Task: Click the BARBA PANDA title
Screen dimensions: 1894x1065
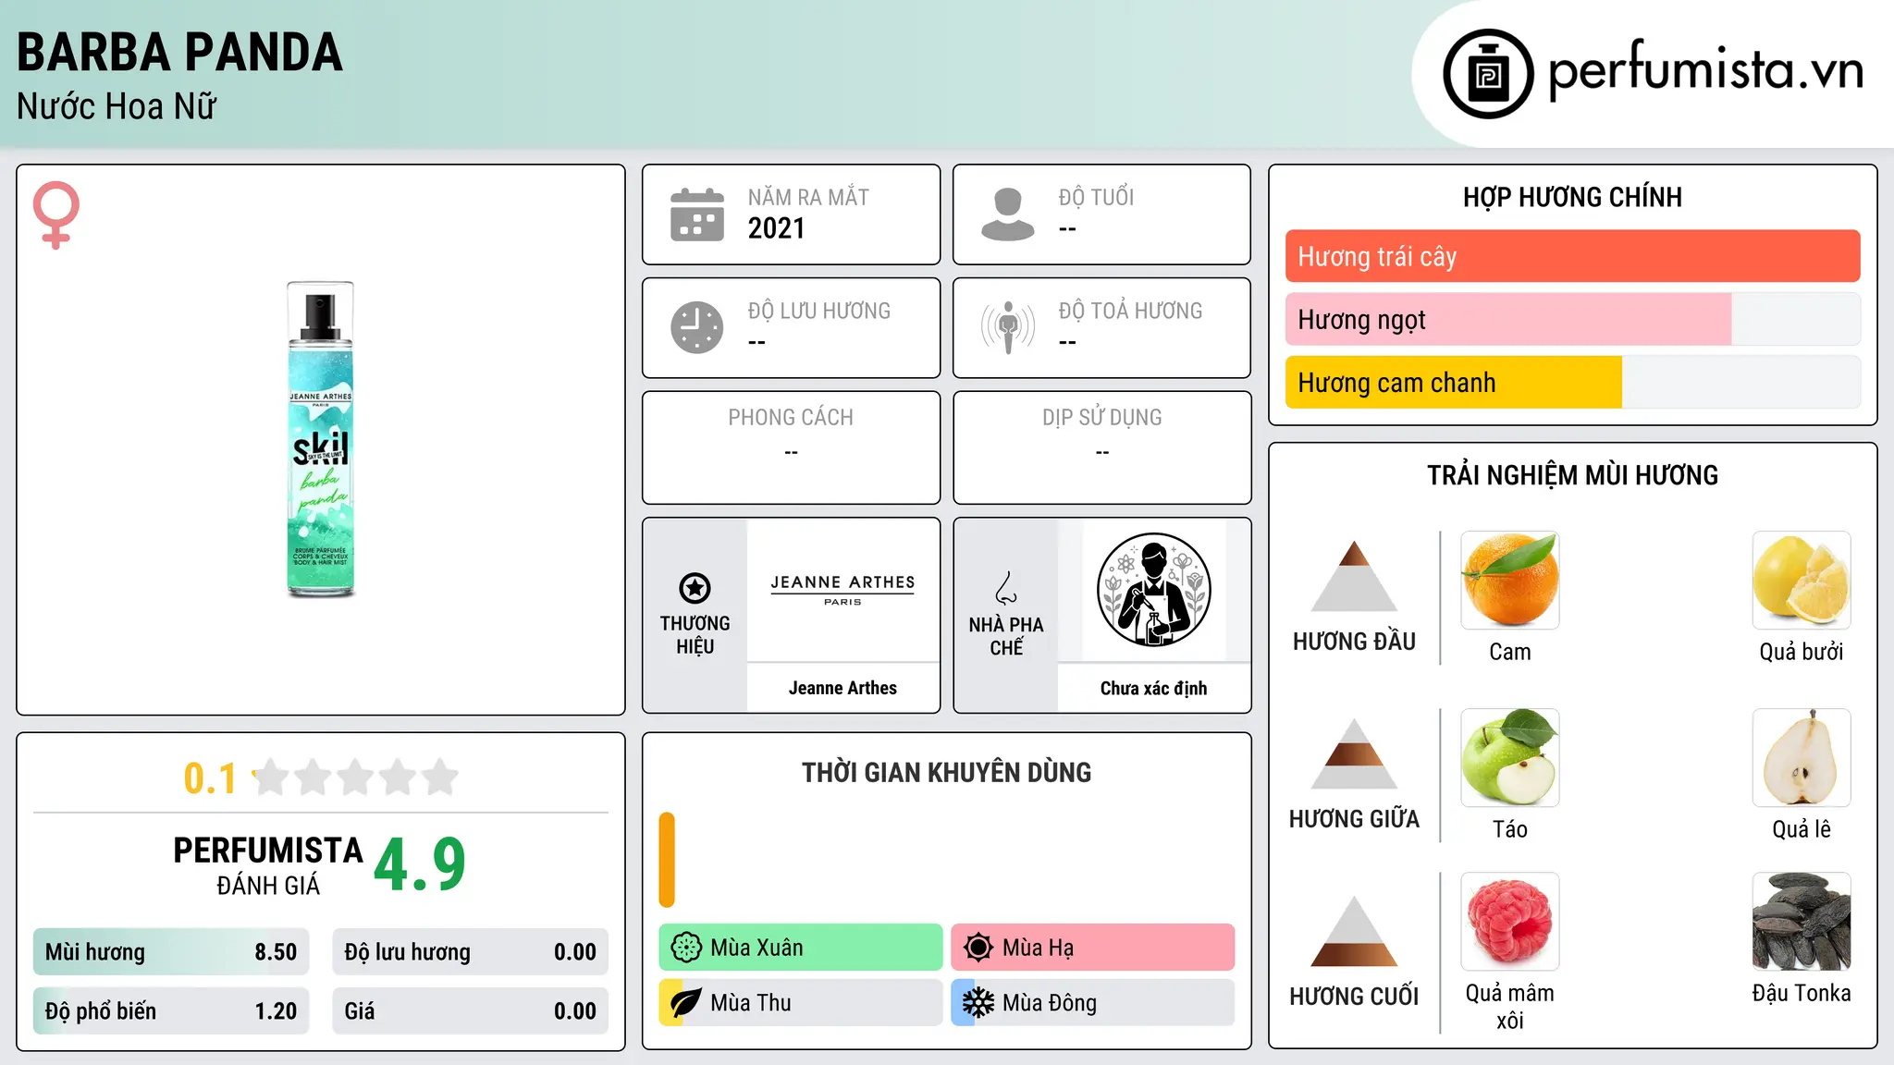Action: tap(179, 53)
